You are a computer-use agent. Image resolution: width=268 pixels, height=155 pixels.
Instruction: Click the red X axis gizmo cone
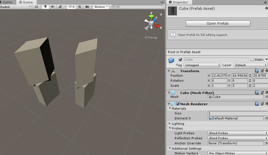[157, 26]
